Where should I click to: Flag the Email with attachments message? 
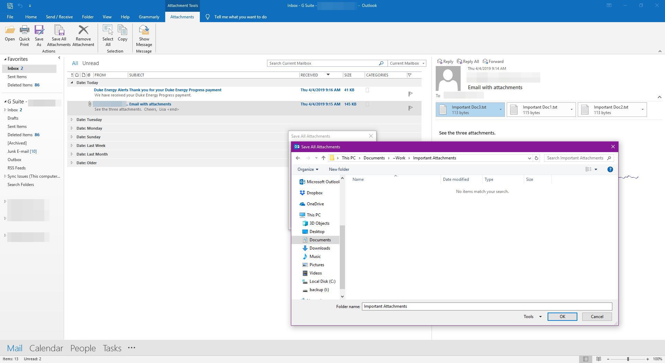410,108
